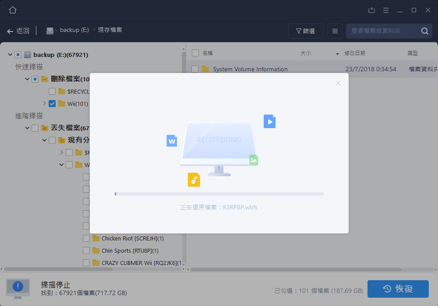Toggle checkbox for backup (E:)(67921)
Image resolution: width=438 pixels, height=306 pixels.
(18, 55)
